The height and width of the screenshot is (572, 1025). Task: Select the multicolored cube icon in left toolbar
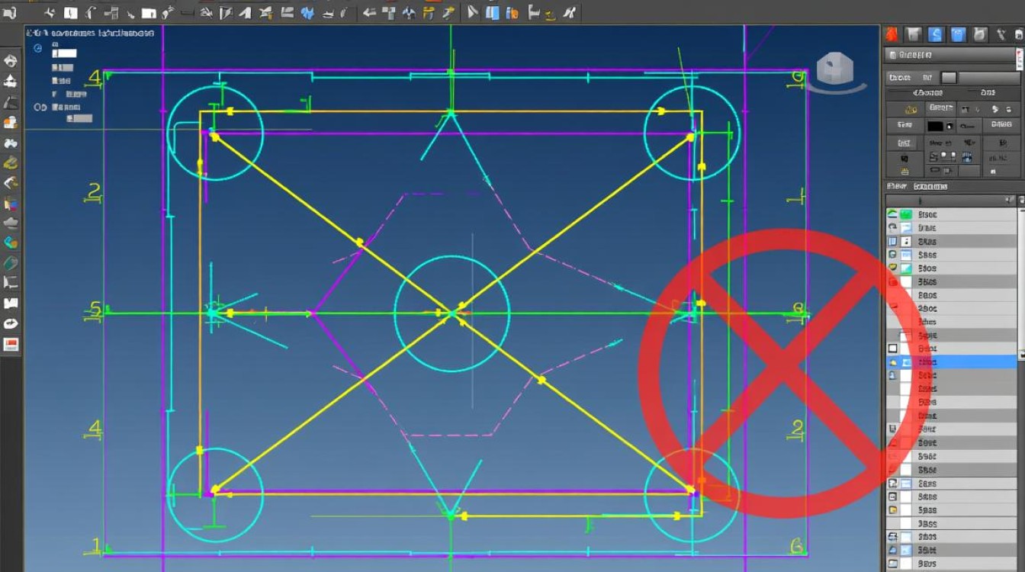[x=11, y=203]
